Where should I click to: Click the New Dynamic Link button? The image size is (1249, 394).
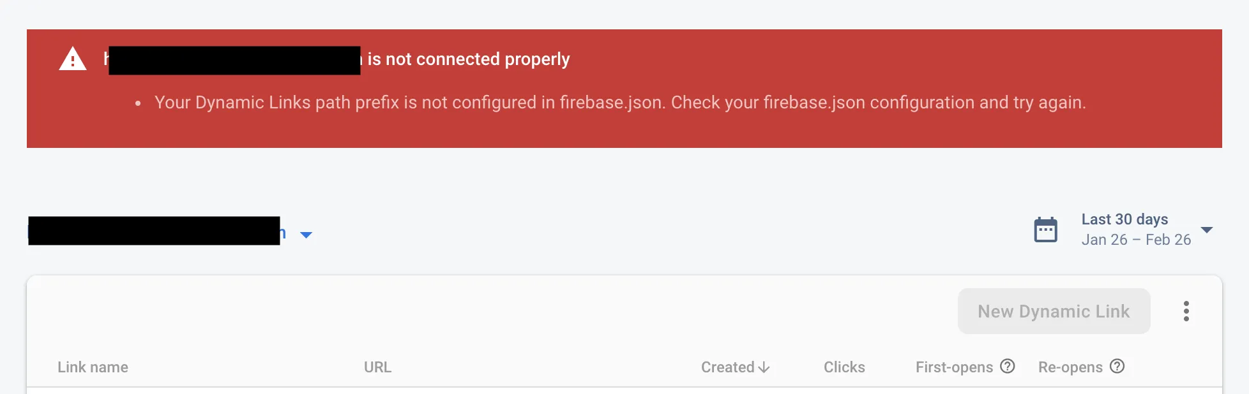coord(1054,311)
